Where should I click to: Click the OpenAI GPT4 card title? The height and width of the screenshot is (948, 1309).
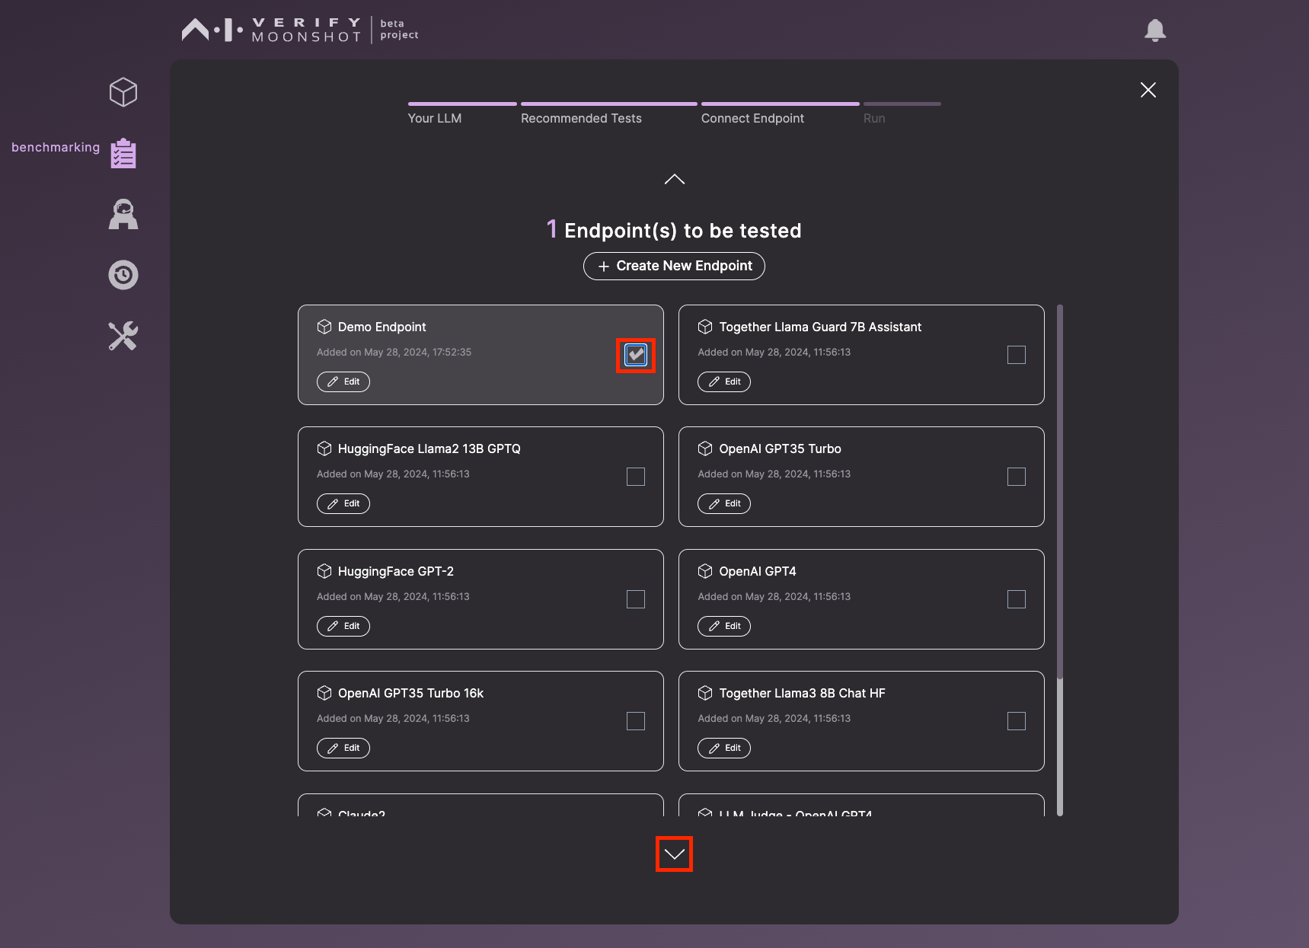tap(758, 571)
